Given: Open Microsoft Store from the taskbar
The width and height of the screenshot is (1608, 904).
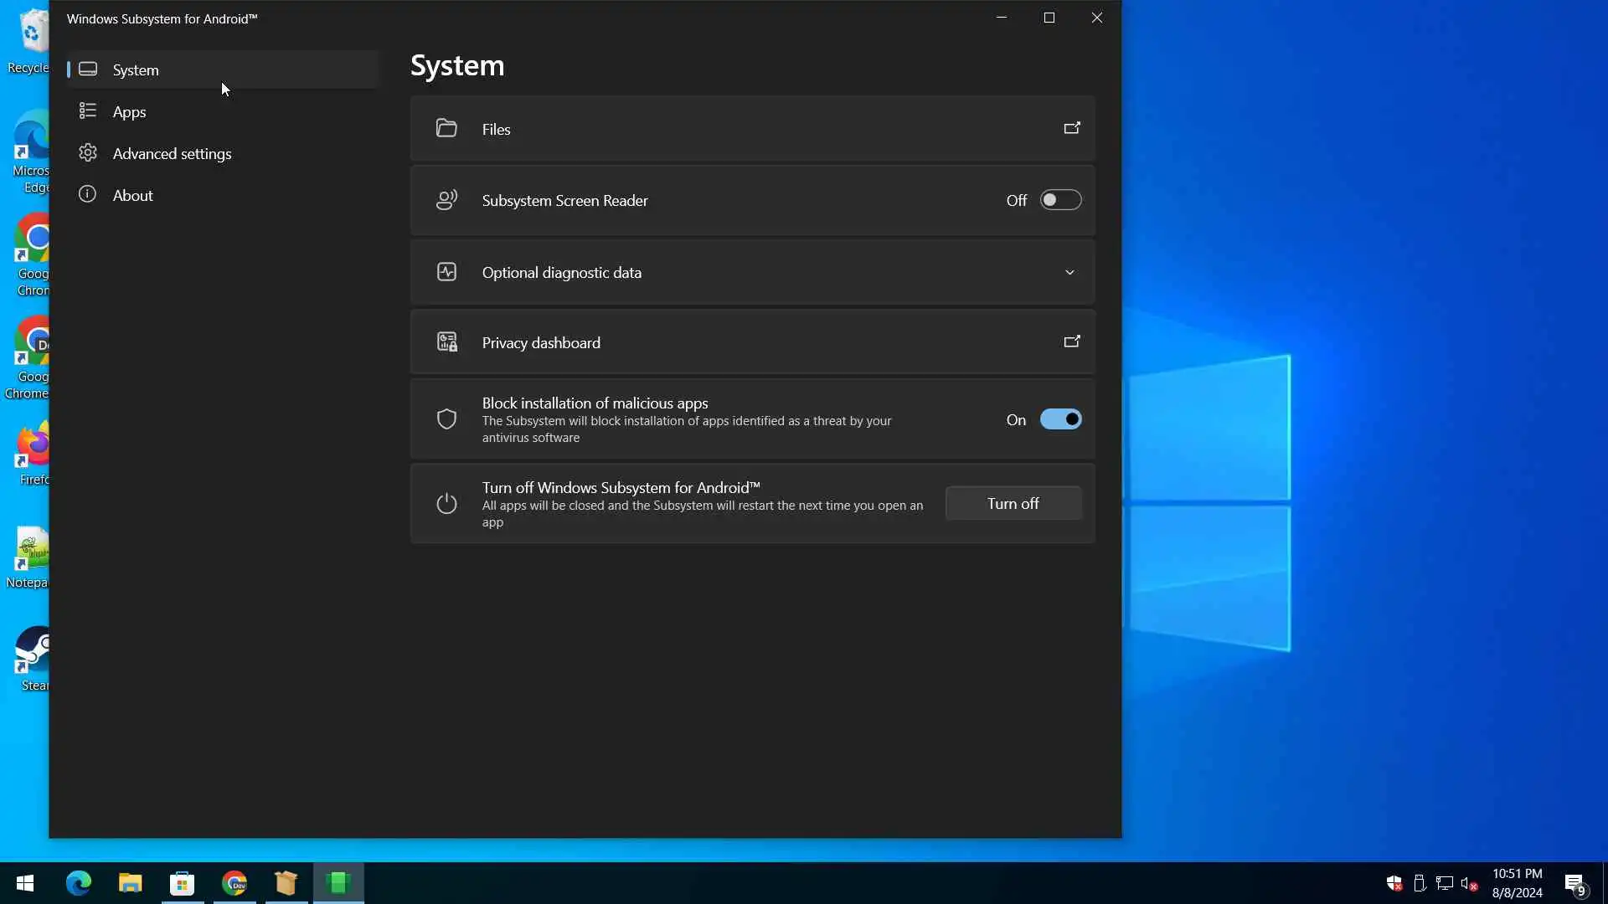Looking at the screenshot, I should 182,883.
